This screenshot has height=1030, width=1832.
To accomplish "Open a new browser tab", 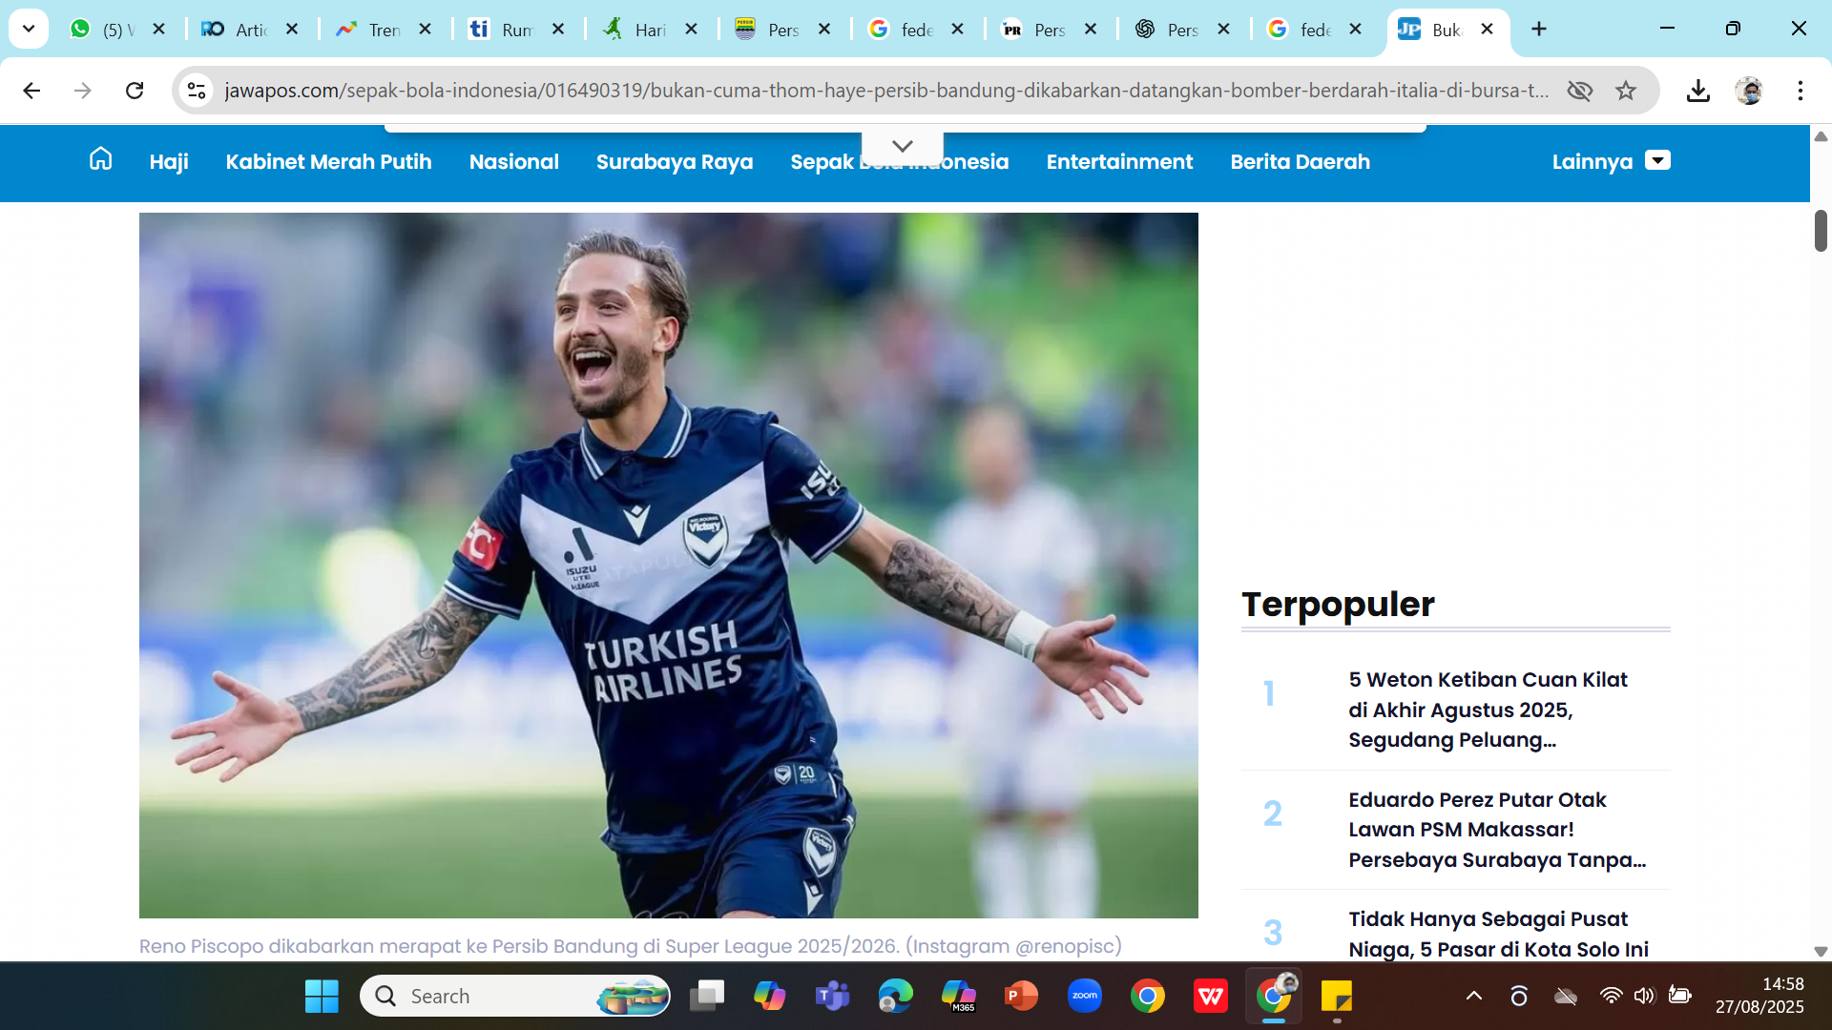I will (x=1539, y=30).
